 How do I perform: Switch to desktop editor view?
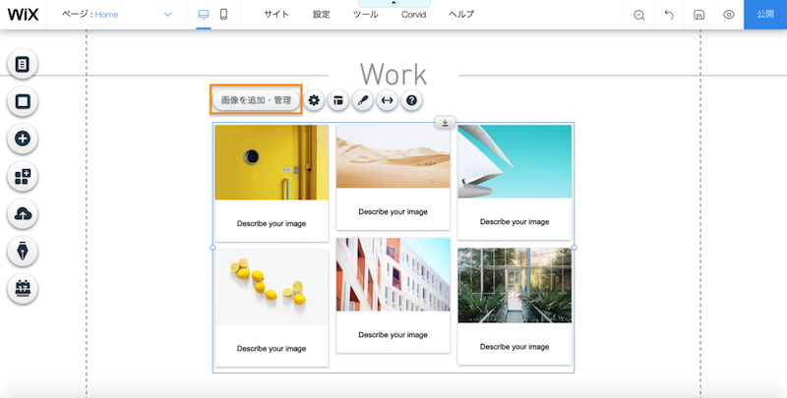tap(204, 15)
